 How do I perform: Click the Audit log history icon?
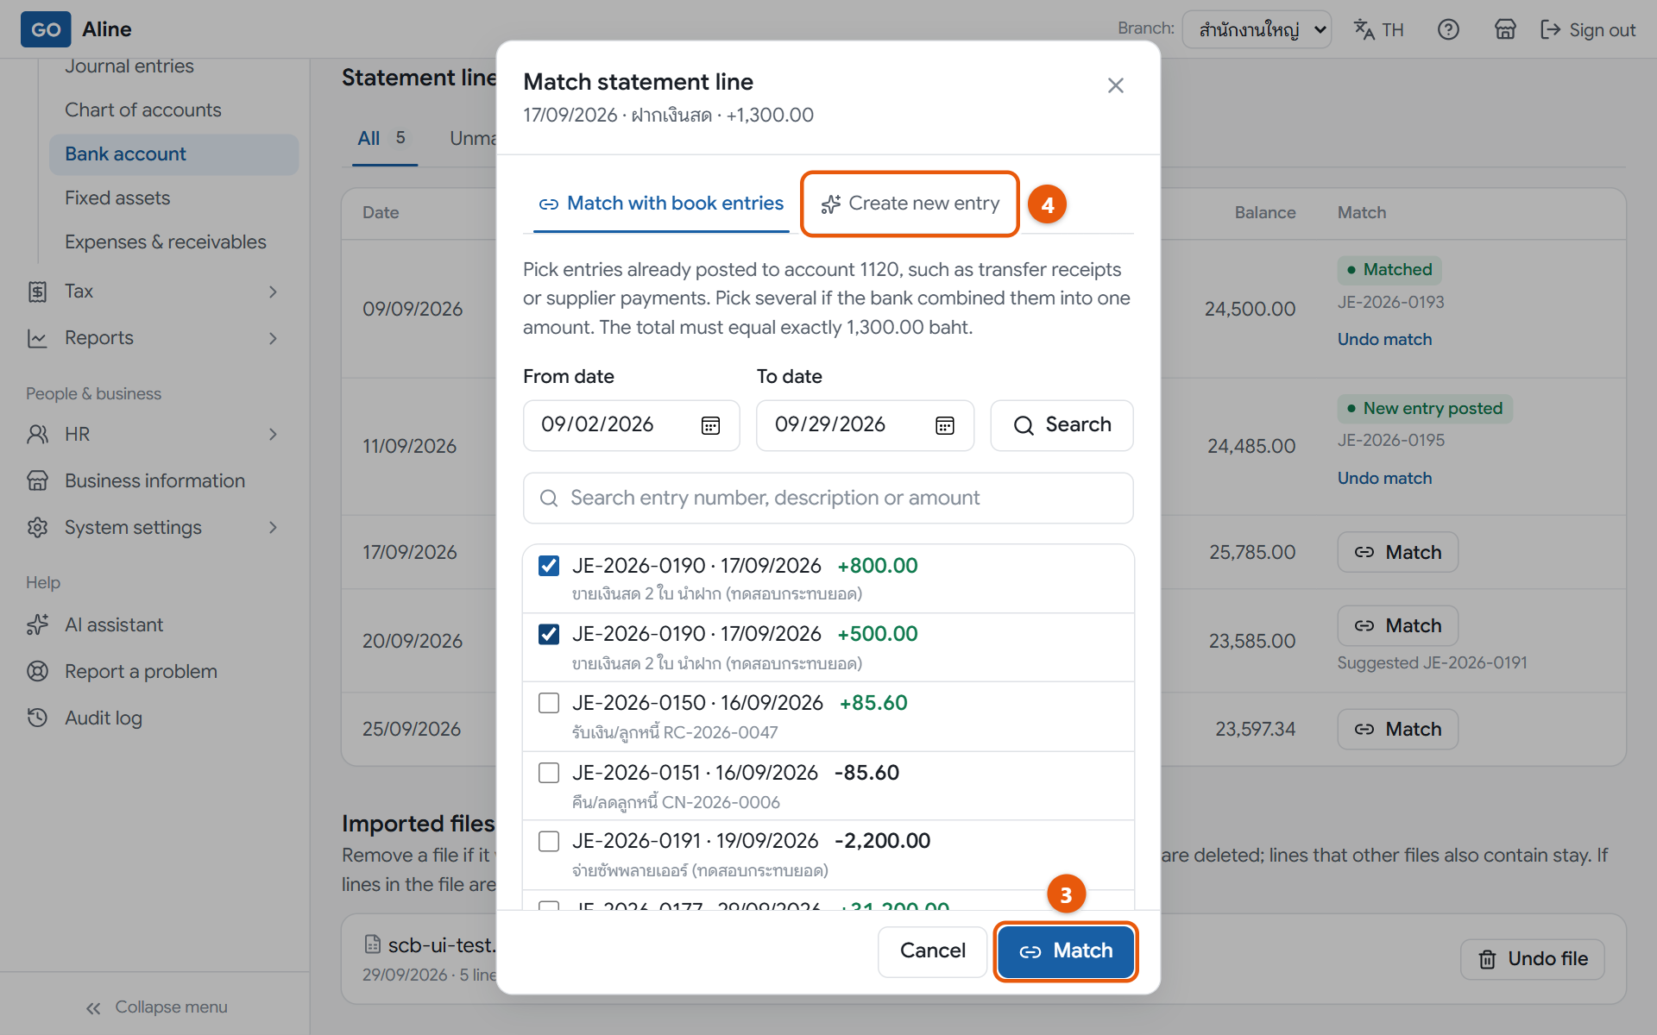[x=37, y=718]
